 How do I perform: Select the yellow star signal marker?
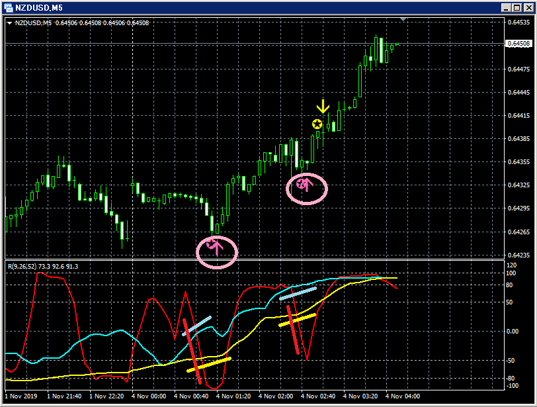317,124
